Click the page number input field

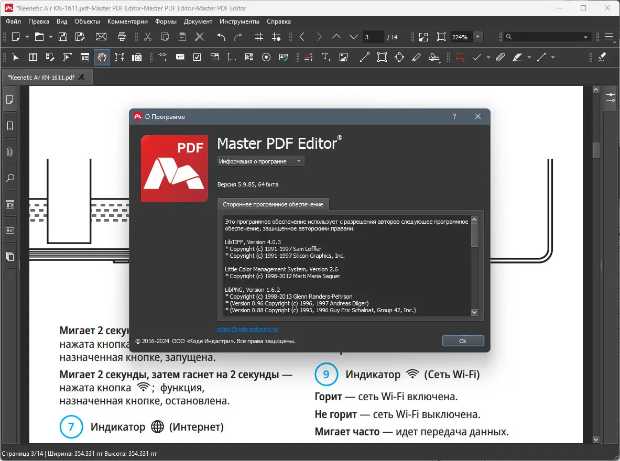(373, 37)
